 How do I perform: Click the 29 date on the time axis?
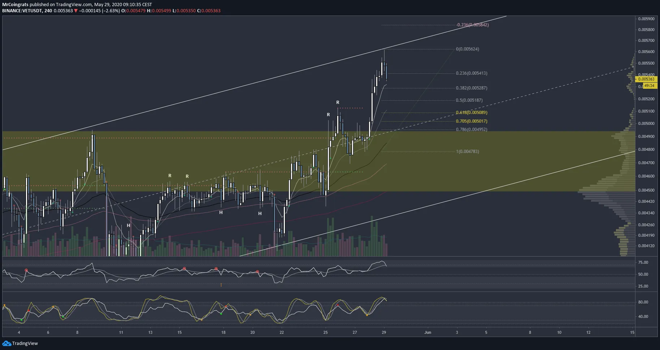pos(384,332)
